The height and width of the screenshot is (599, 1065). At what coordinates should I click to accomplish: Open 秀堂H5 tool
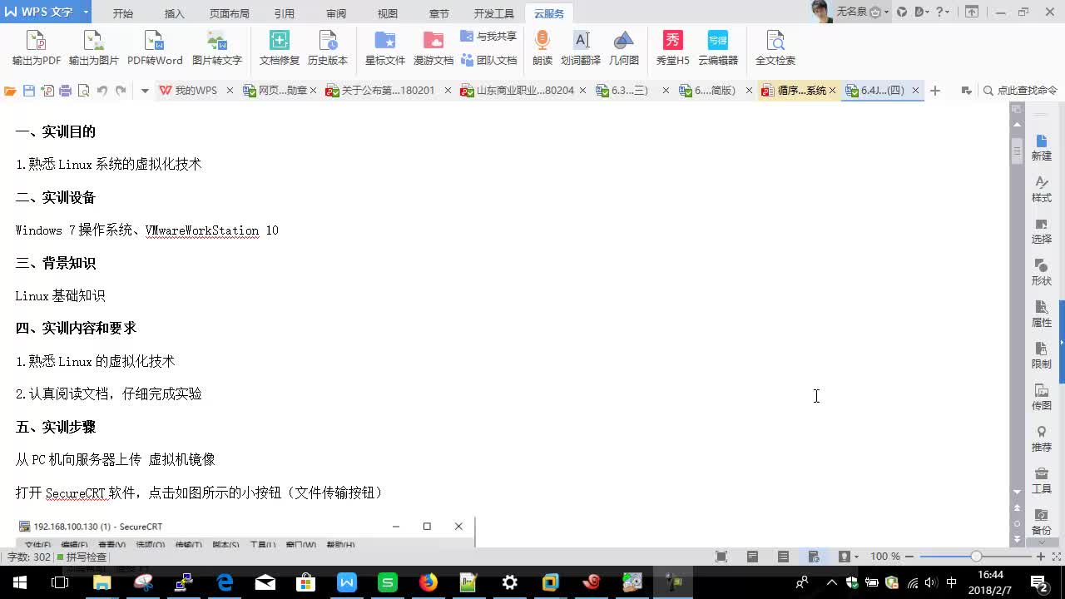click(672, 48)
